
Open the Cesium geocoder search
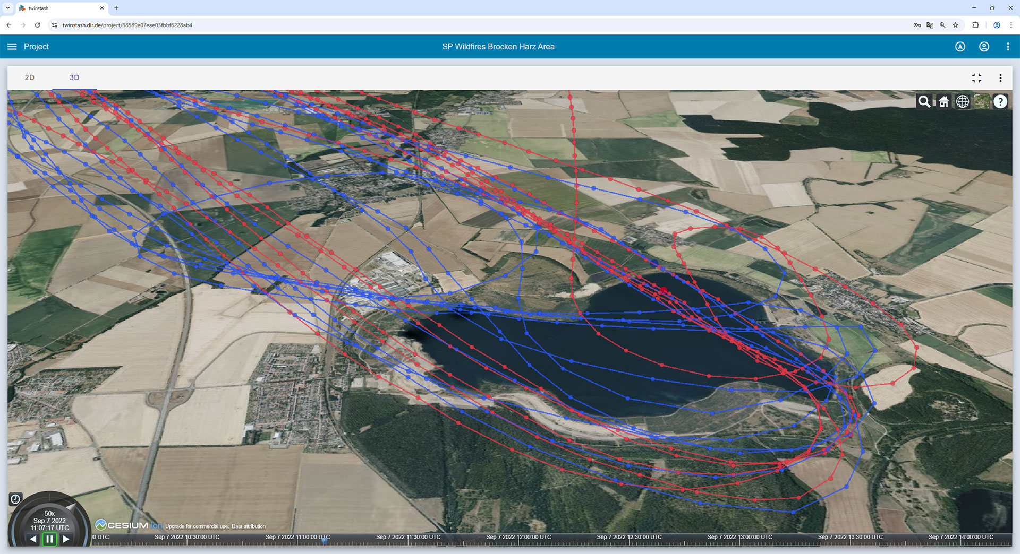point(924,101)
